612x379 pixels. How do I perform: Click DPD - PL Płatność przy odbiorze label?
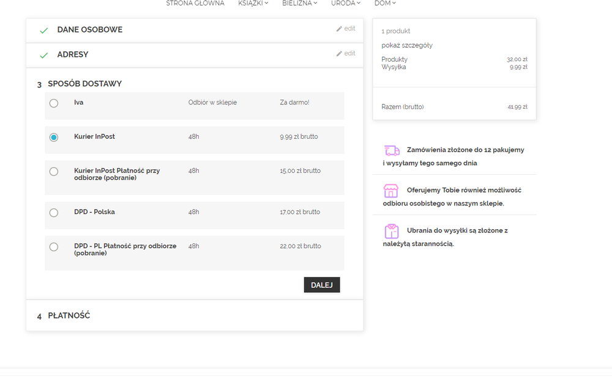[x=125, y=249]
